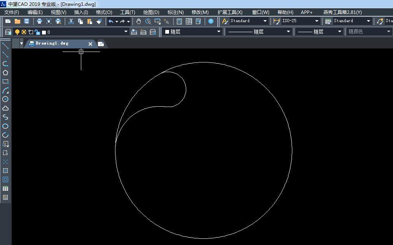Expand the document tab list arrow
This screenshot has height=245, width=393.
click(21, 43)
